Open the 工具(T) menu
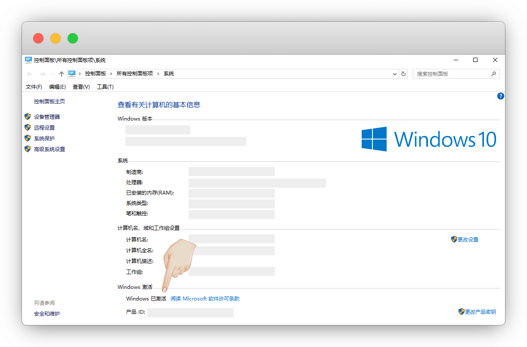 (x=105, y=87)
